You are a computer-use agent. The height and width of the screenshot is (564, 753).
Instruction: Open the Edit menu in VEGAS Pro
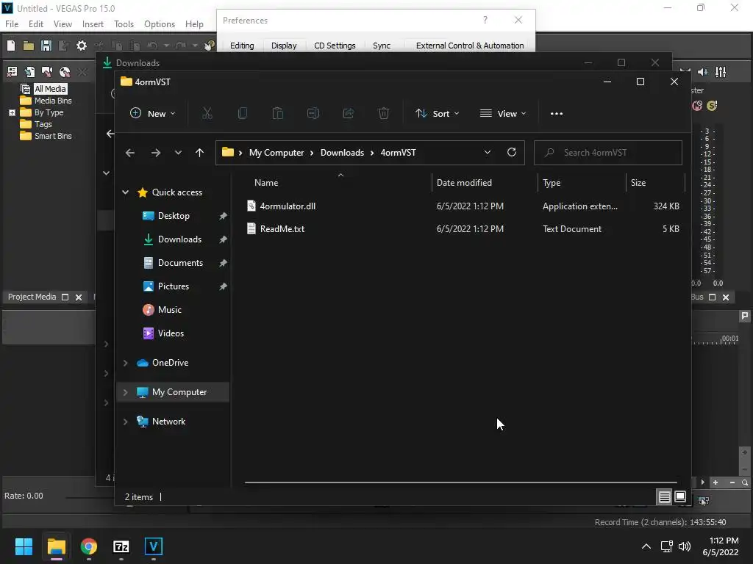[36, 24]
